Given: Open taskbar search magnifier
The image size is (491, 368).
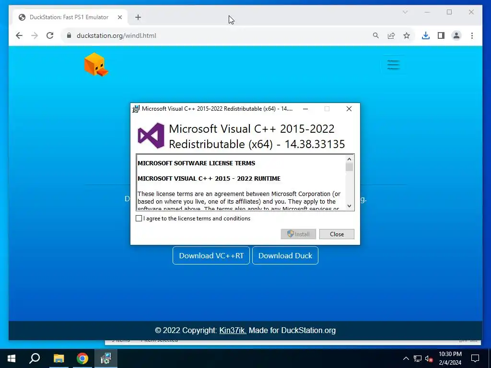Looking at the screenshot, I should [35, 358].
